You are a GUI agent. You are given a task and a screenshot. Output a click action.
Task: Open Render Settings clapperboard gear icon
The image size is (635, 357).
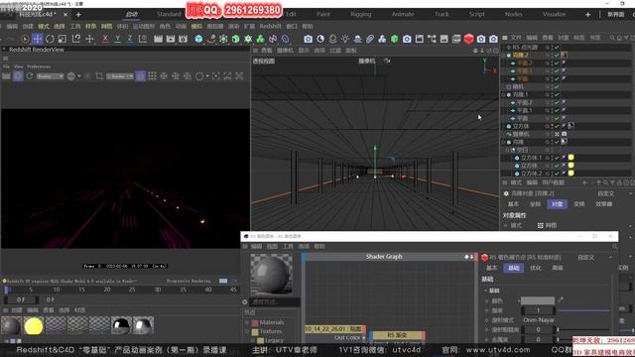coord(183,39)
